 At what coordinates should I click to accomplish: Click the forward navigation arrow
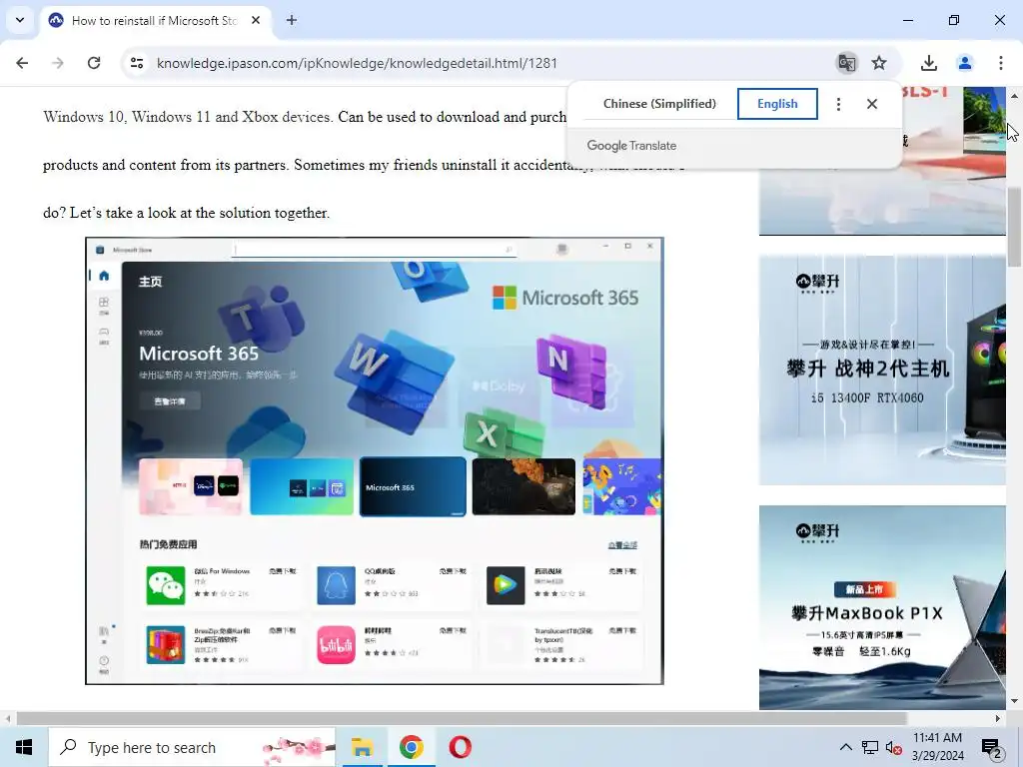pos(58,63)
